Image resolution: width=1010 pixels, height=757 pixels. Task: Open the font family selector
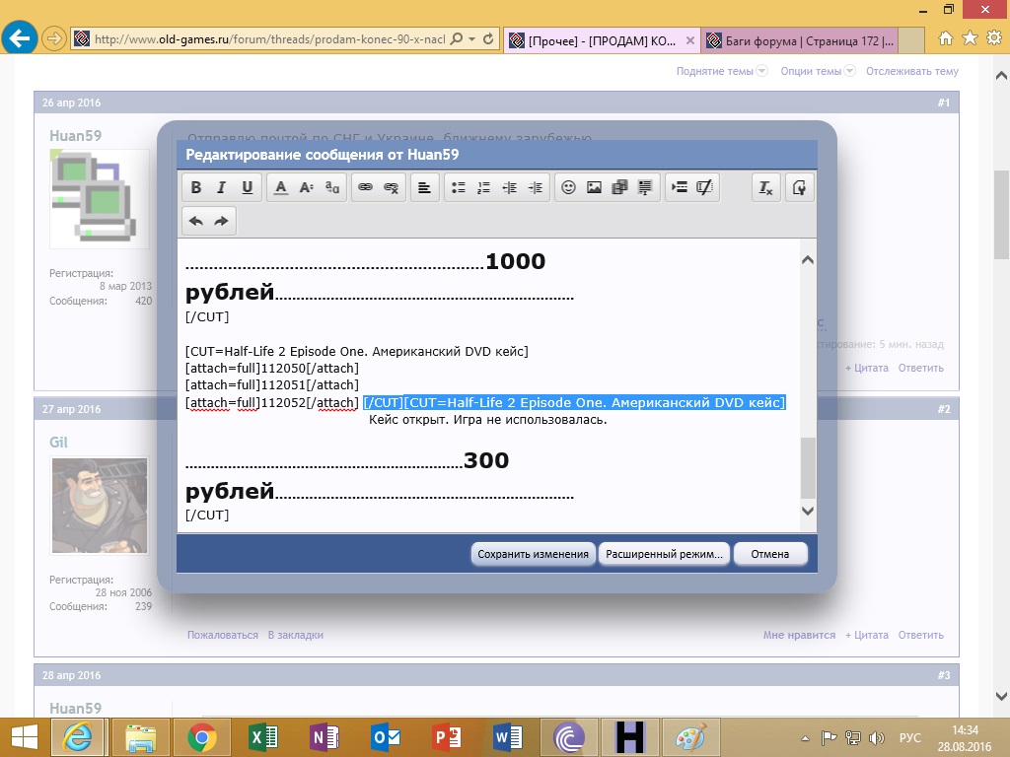[x=332, y=187]
